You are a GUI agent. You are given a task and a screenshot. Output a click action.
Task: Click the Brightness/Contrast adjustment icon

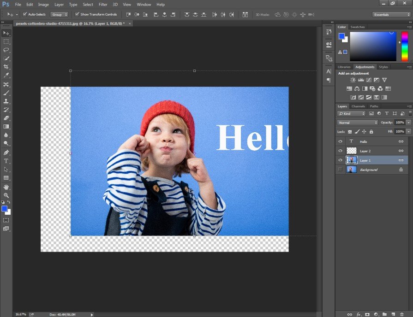pos(353,80)
